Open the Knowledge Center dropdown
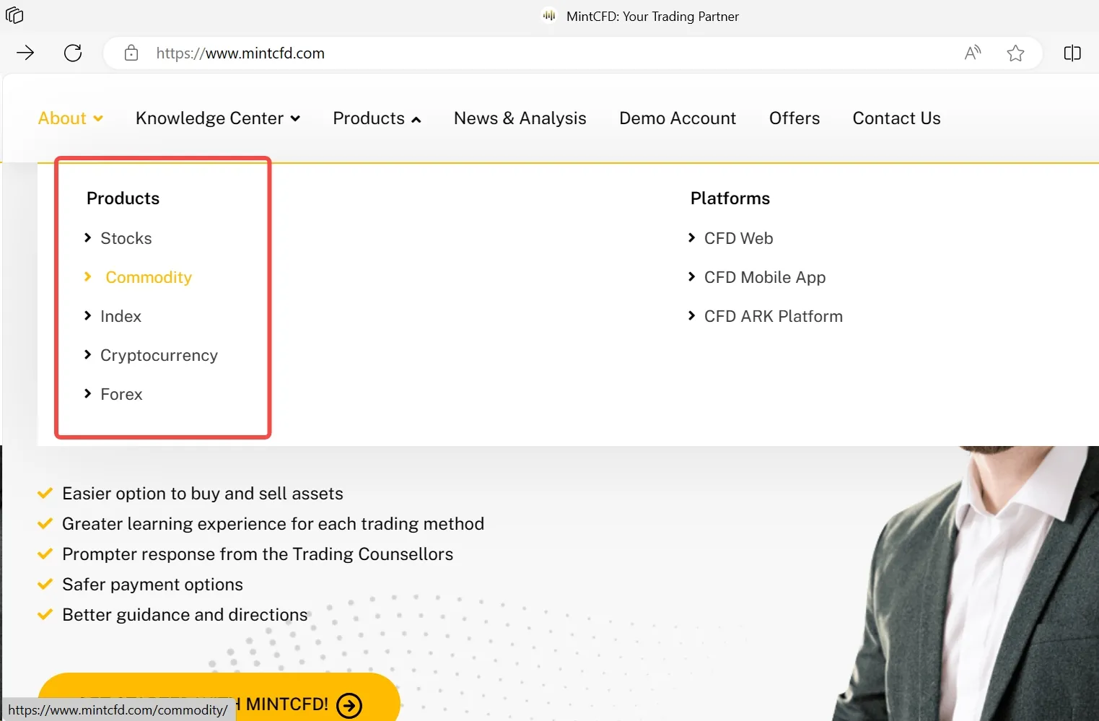 (x=218, y=118)
